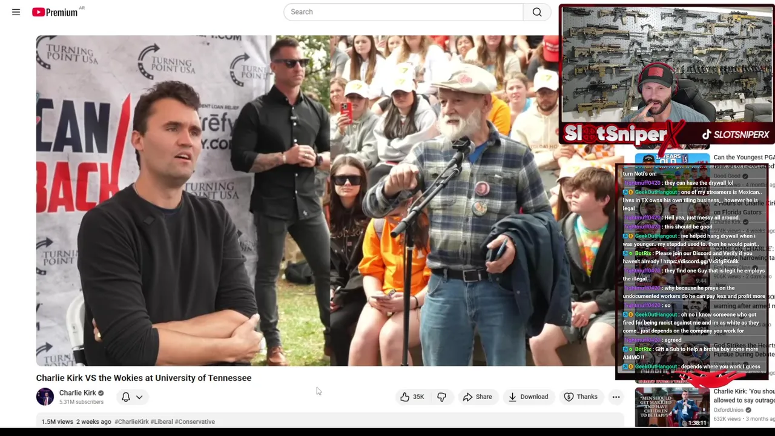
Task: Click the 'Charlie Kirk: You shou...' video title
Action: pos(744,395)
